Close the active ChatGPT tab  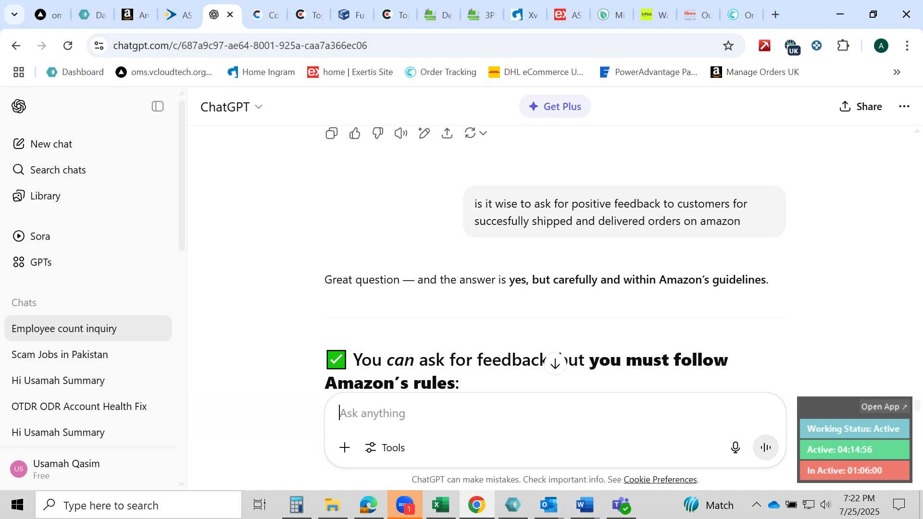pos(230,14)
